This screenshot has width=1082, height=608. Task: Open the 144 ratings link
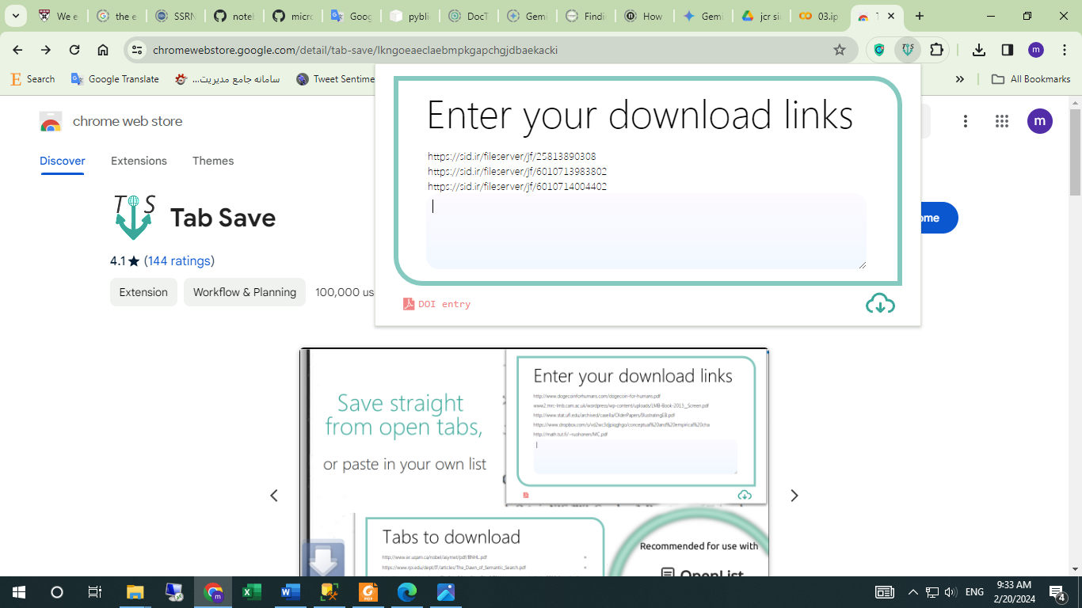(179, 260)
